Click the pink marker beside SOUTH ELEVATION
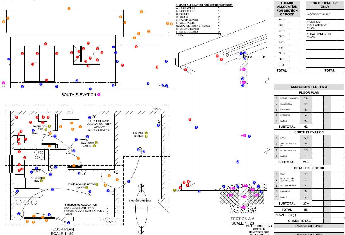Image resolution: width=345 pixels, height=235 pixels. click(99, 94)
